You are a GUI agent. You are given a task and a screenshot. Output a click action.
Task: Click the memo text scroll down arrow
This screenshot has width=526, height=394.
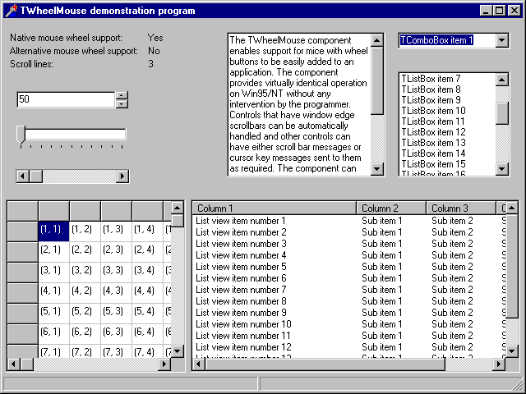(377, 169)
